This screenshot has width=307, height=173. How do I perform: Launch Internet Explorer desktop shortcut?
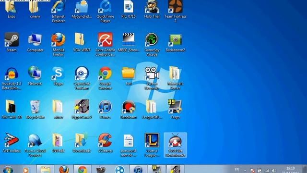(x=59, y=11)
